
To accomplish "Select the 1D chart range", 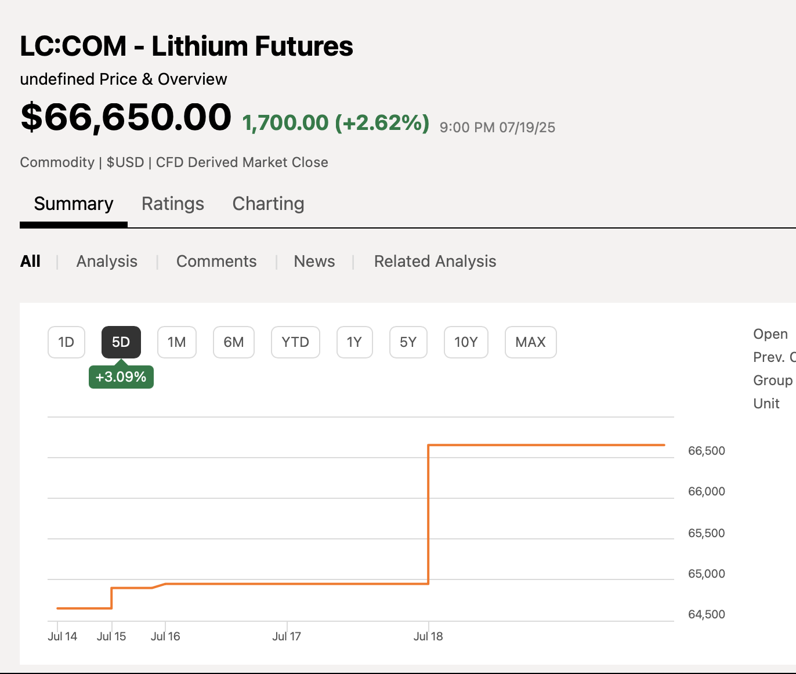I will tap(66, 342).
